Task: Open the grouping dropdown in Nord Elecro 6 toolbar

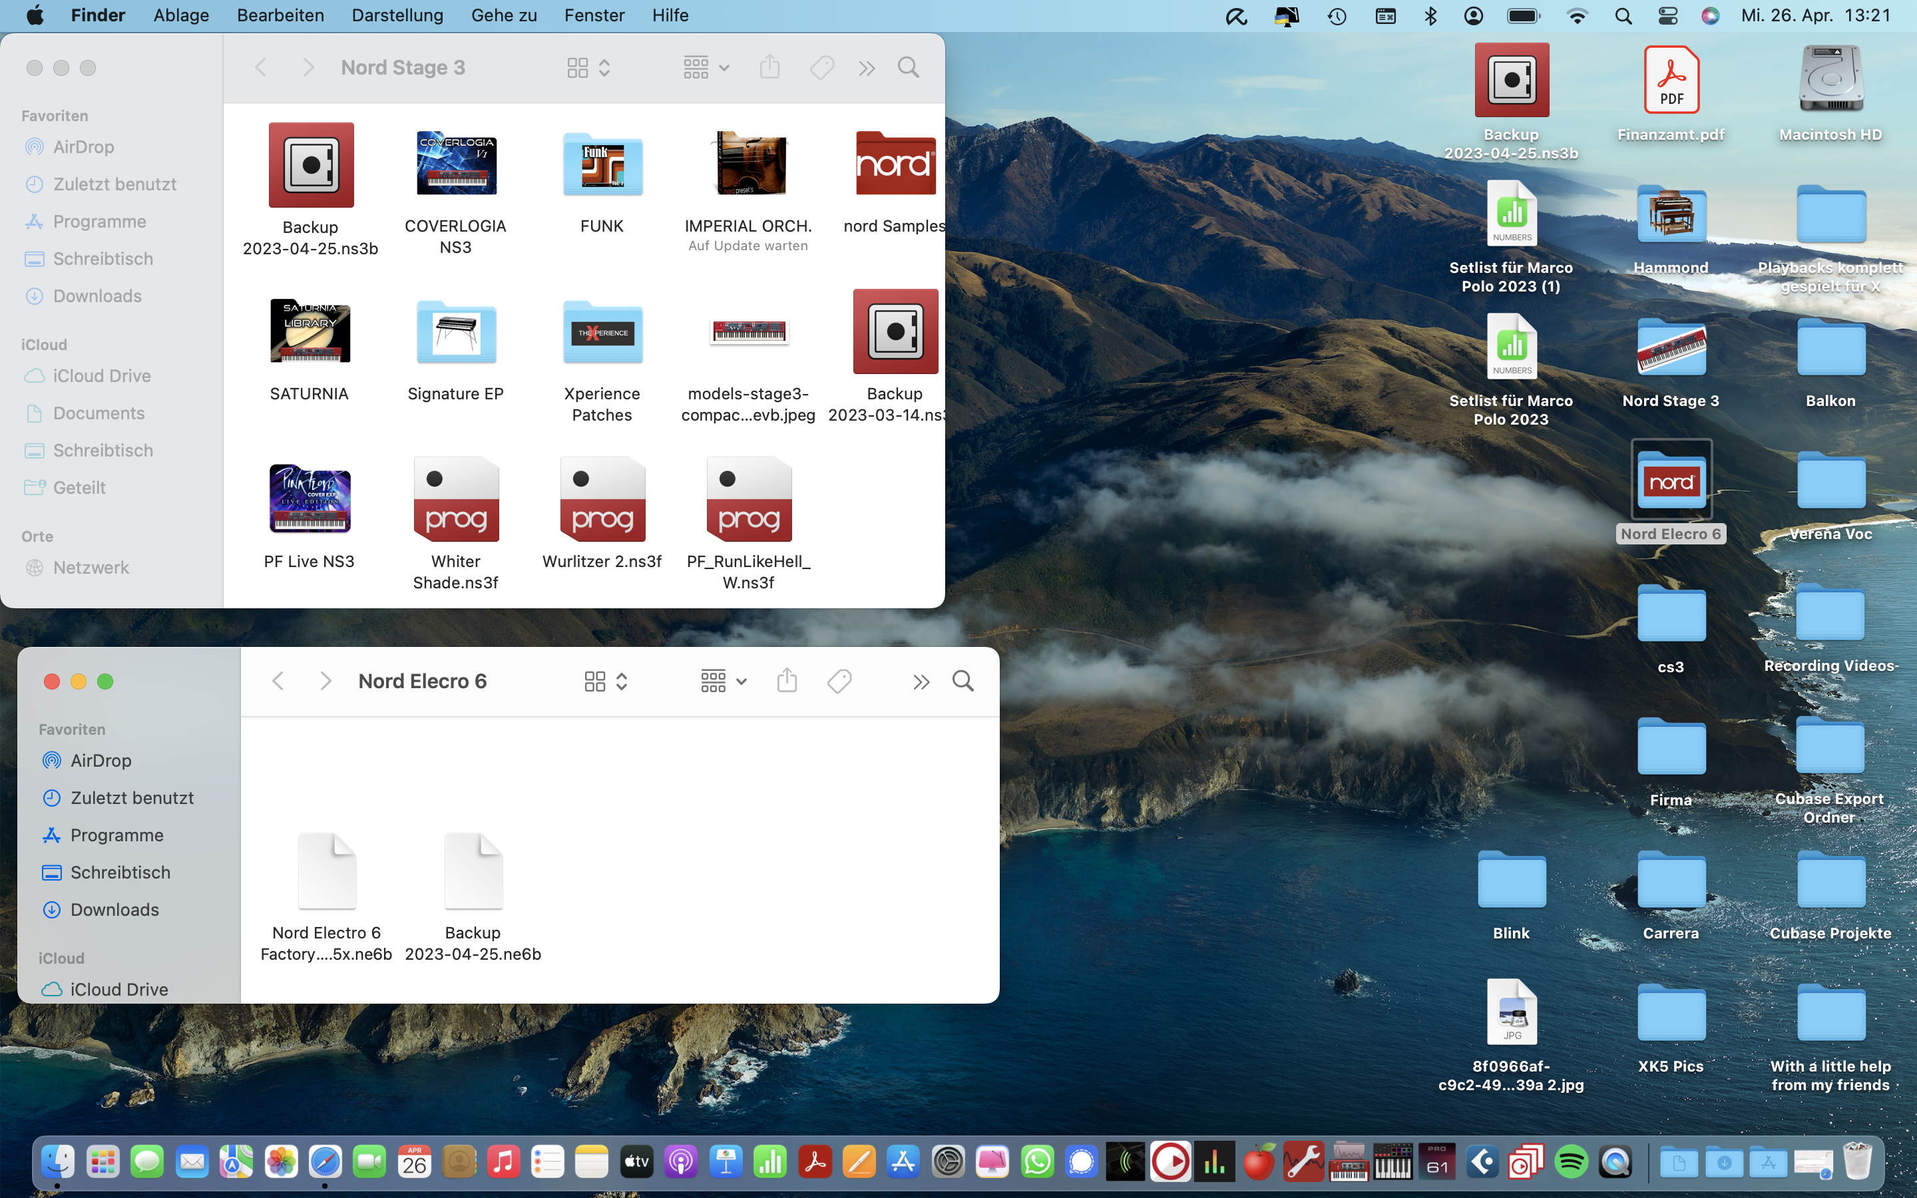Action: [724, 681]
